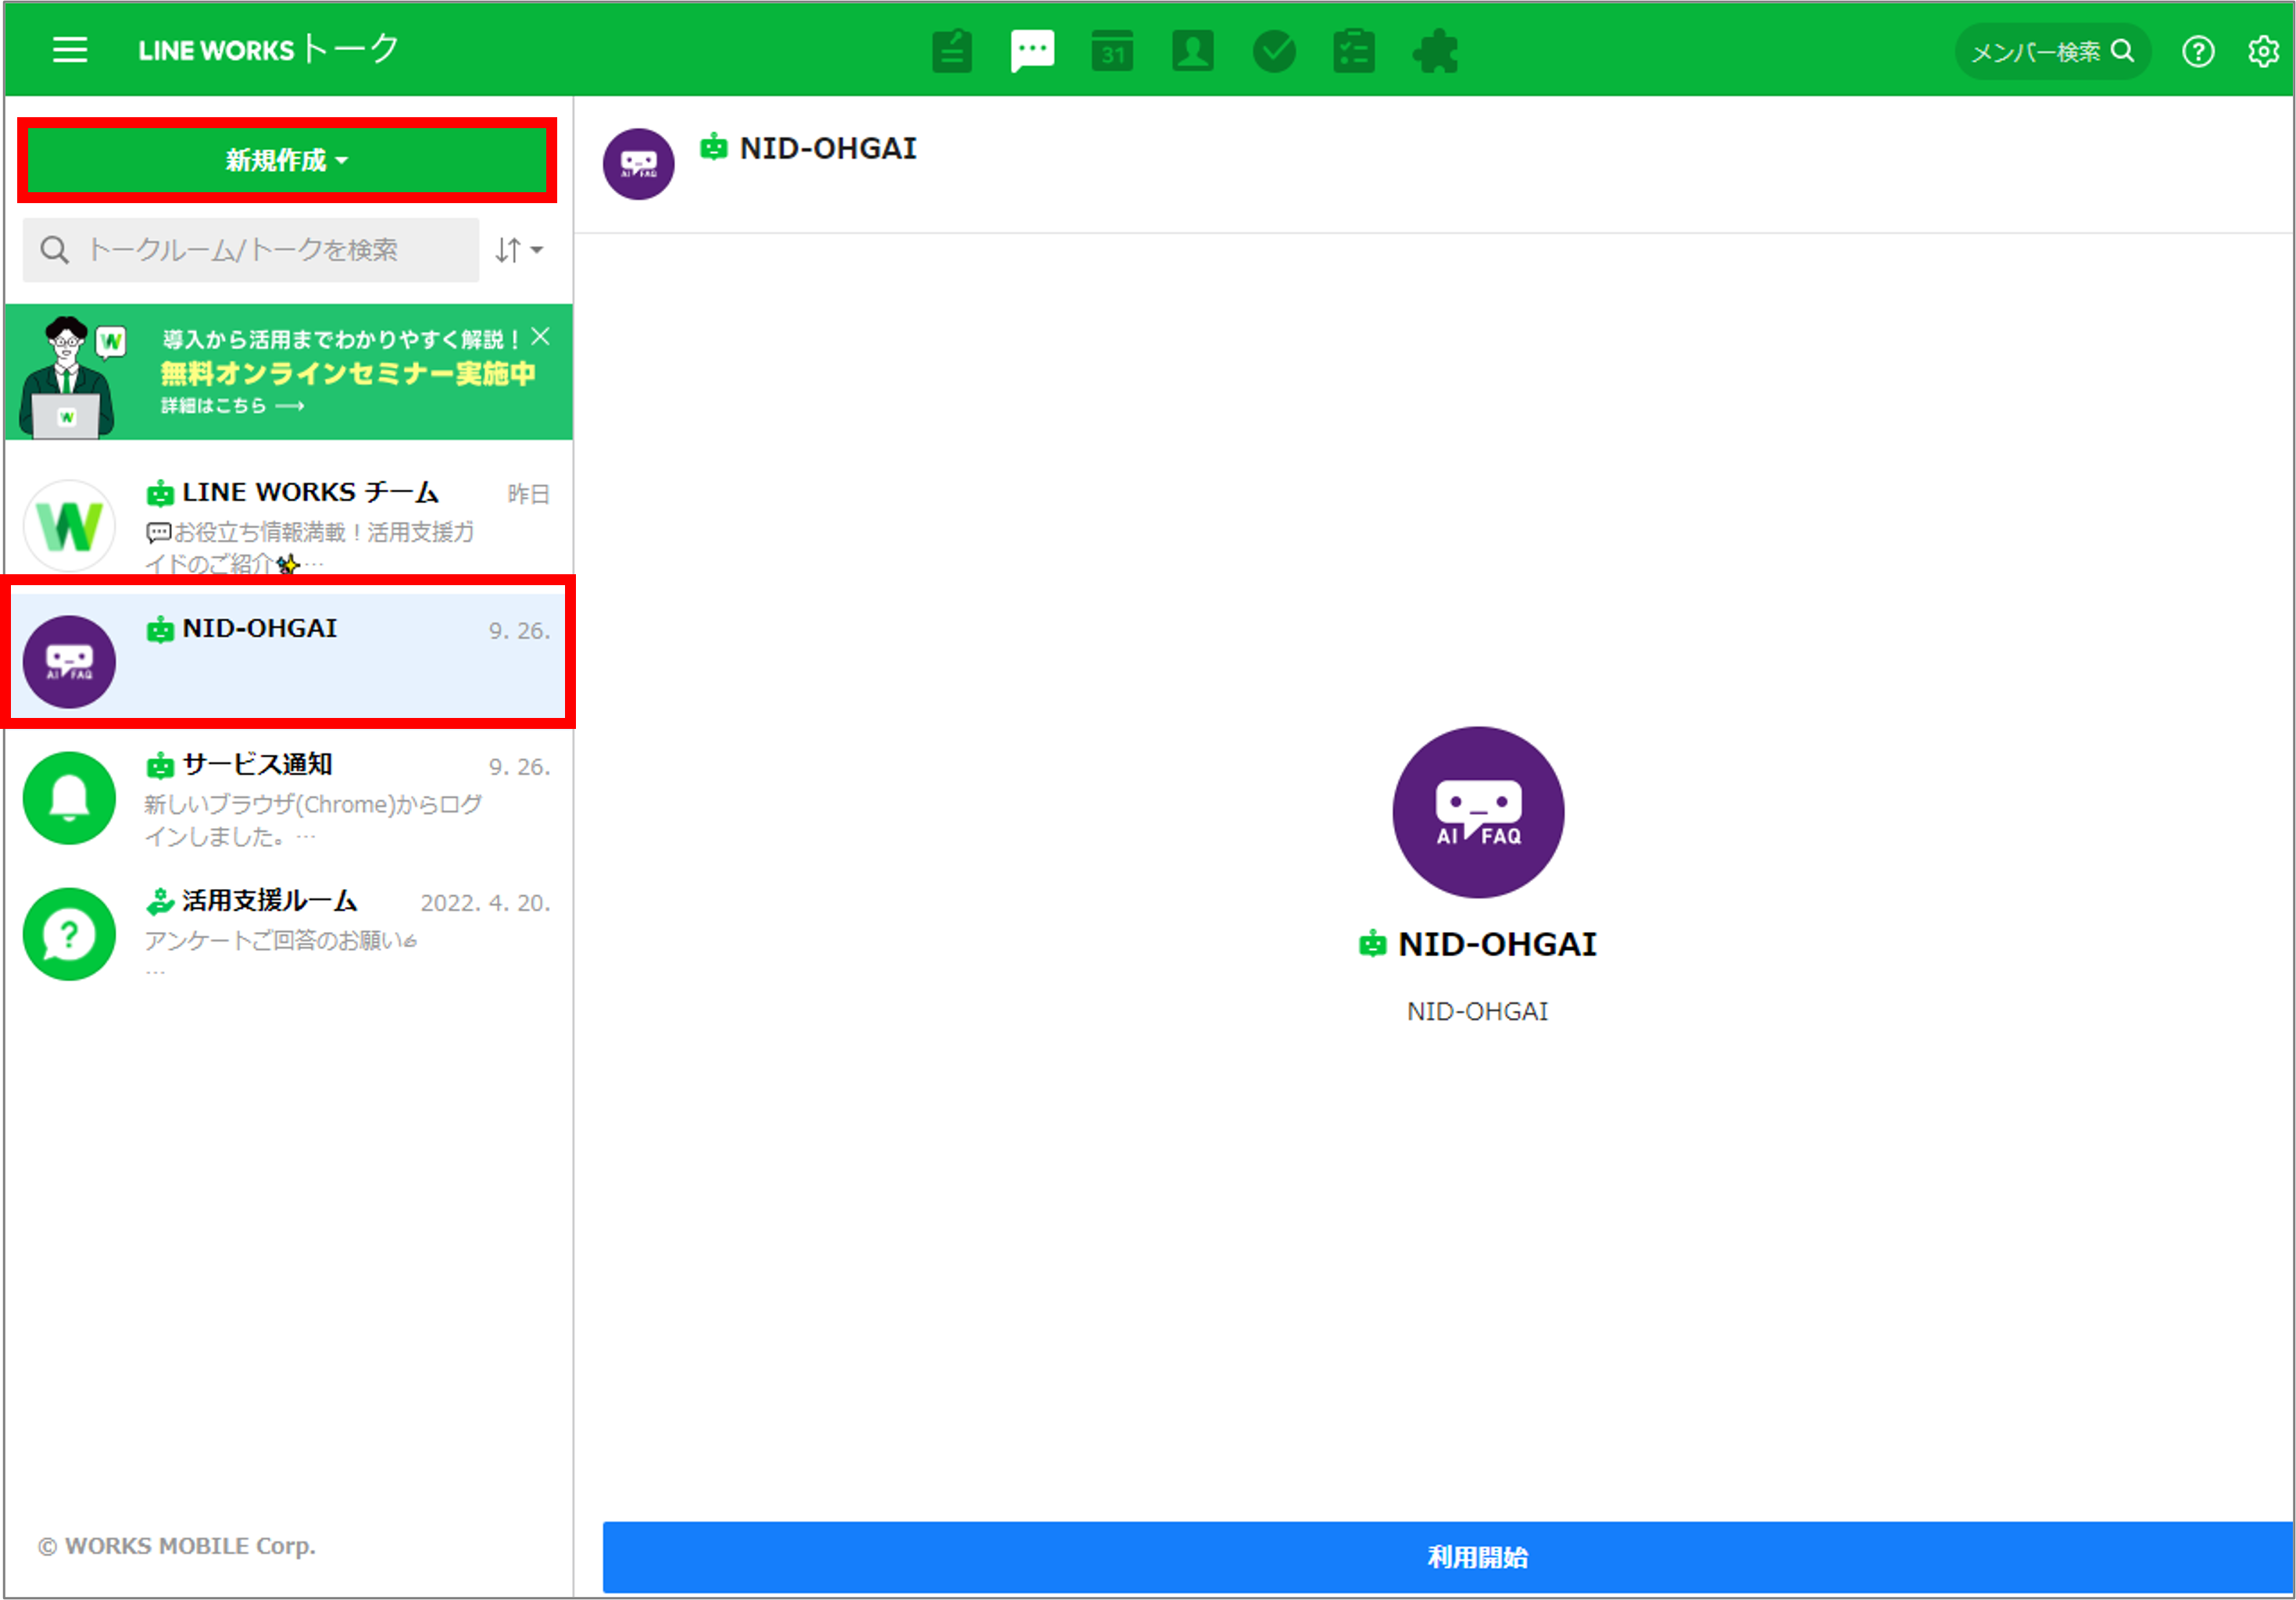Screen dimensions: 2296x1600
Task: Click the bot icon beside header NID-OHGAI
Action: click(713, 148)
